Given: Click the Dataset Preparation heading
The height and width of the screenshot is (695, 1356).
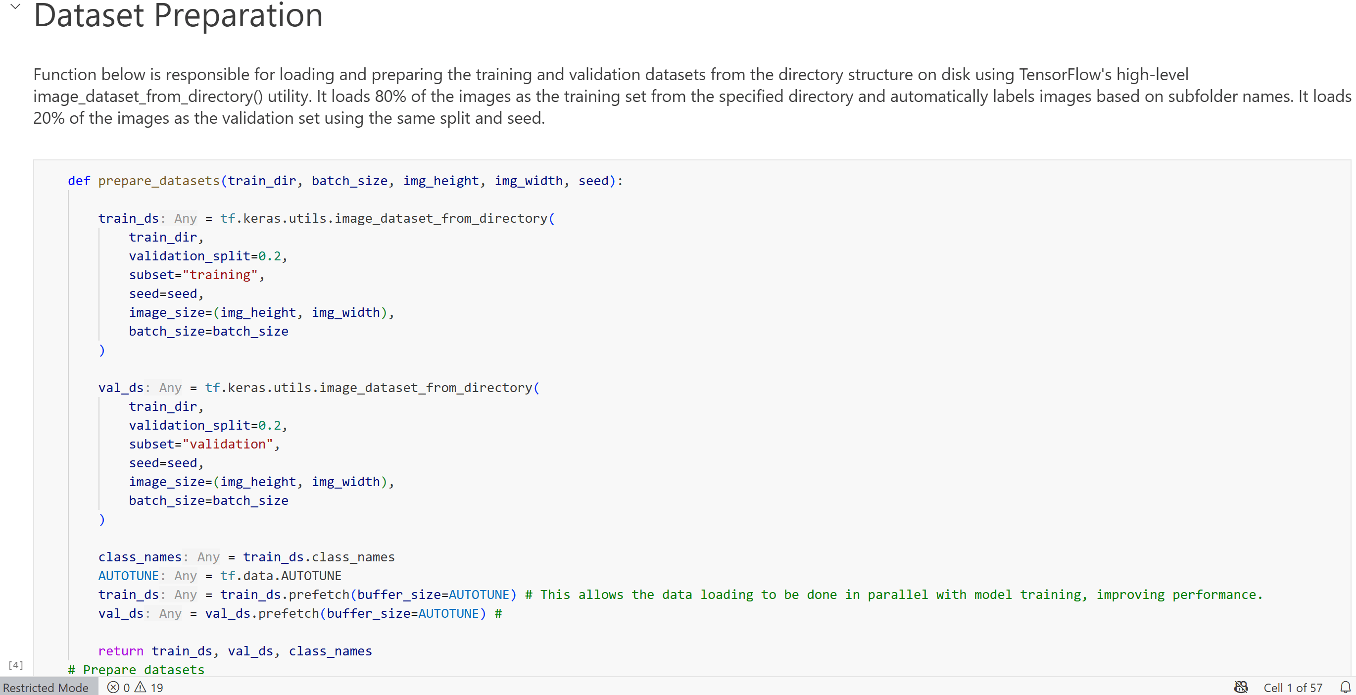Looking at the screenshot, I should [178, 15].
